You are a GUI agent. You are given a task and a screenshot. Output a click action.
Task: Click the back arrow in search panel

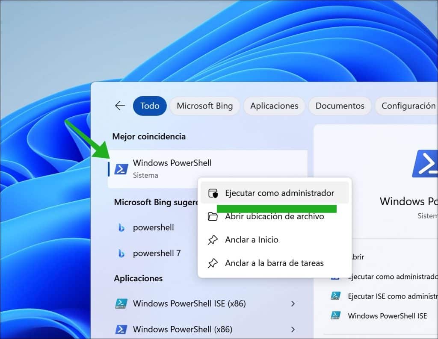coord(120,106)
